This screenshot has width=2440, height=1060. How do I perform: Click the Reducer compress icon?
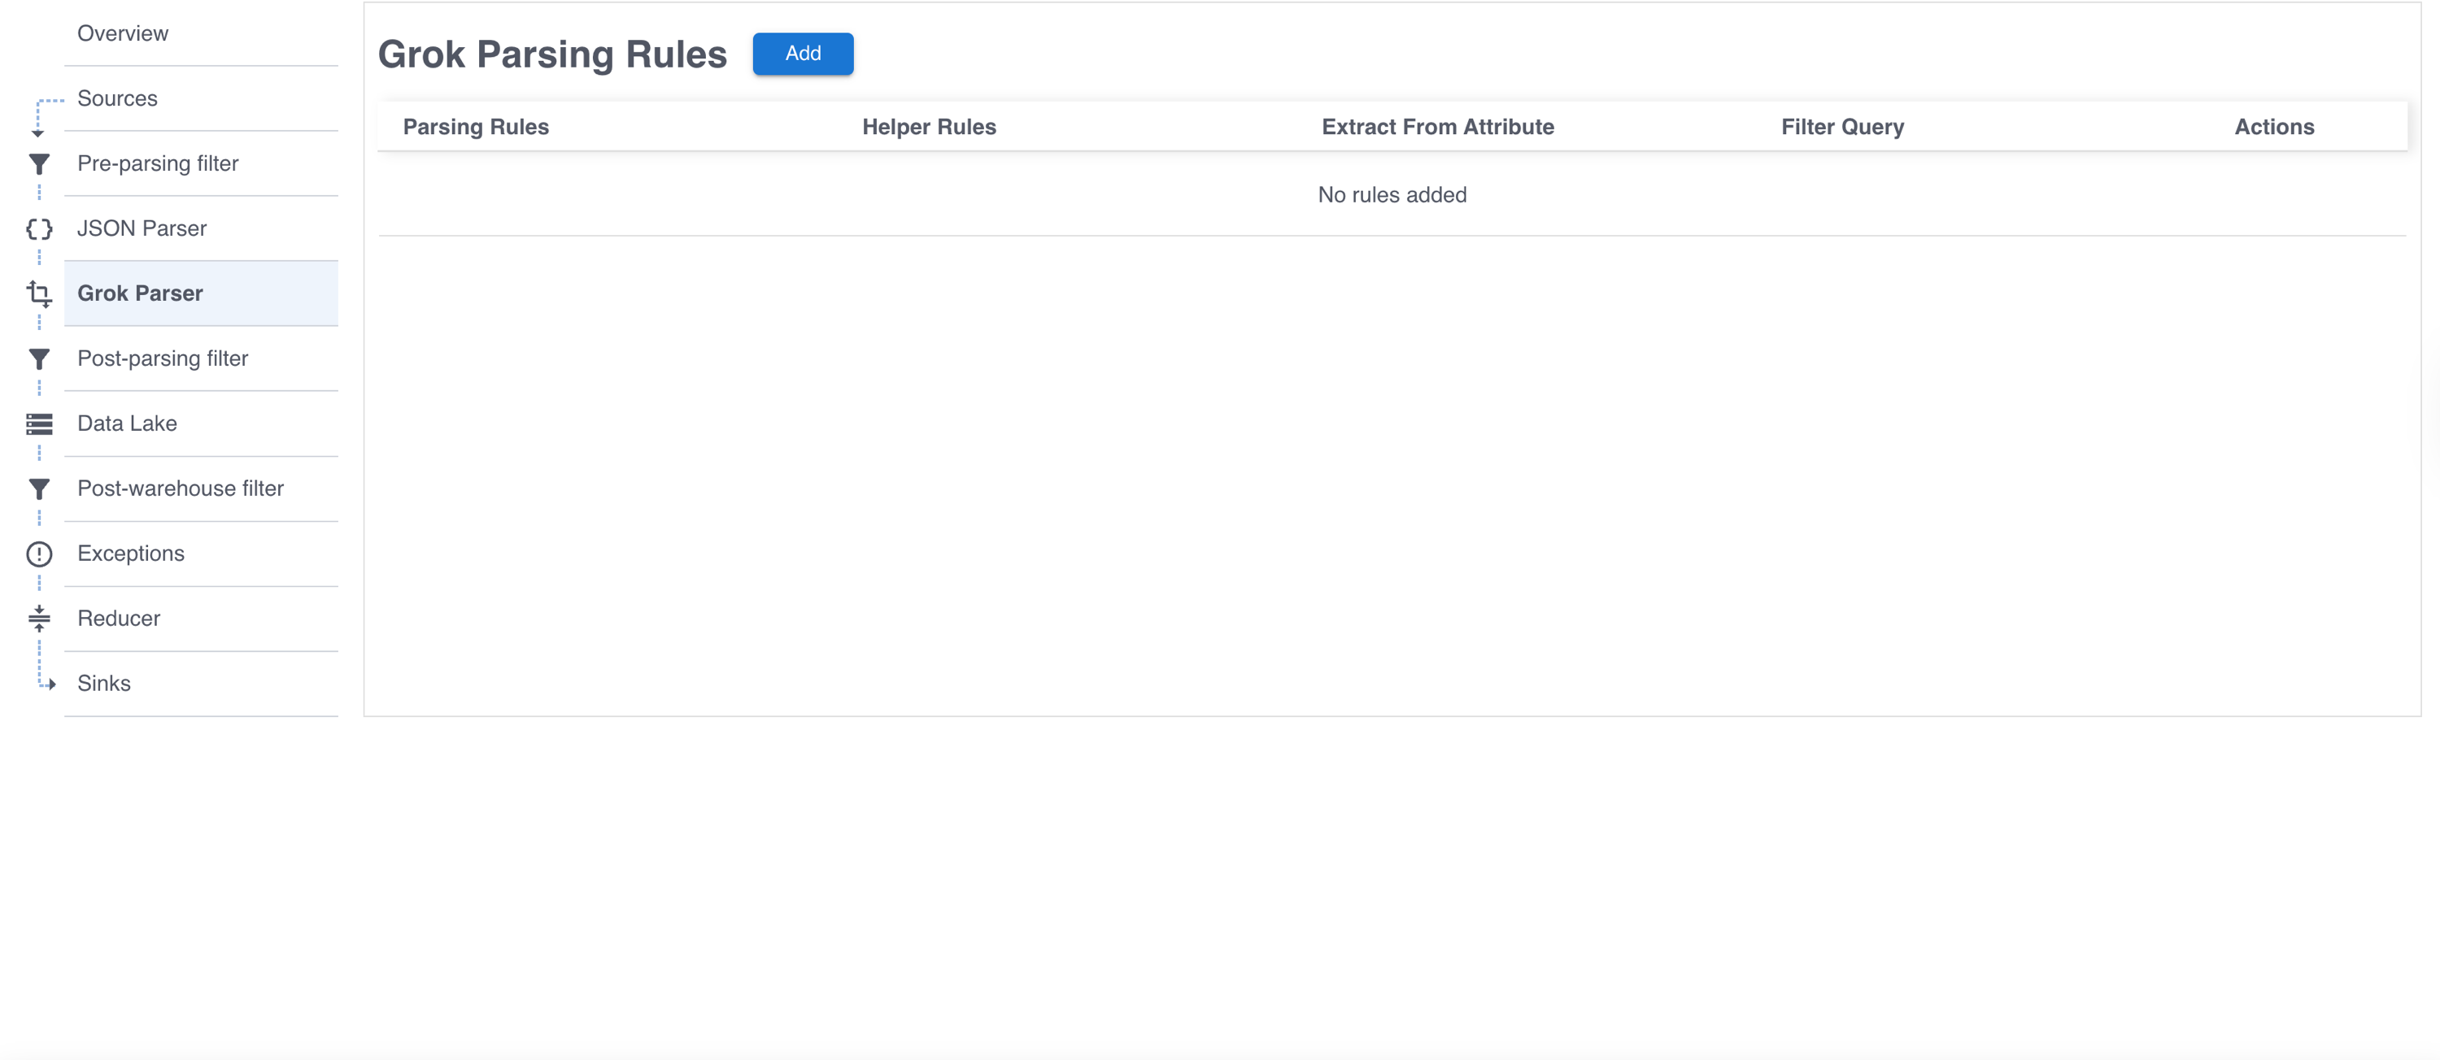coord(39,619)
